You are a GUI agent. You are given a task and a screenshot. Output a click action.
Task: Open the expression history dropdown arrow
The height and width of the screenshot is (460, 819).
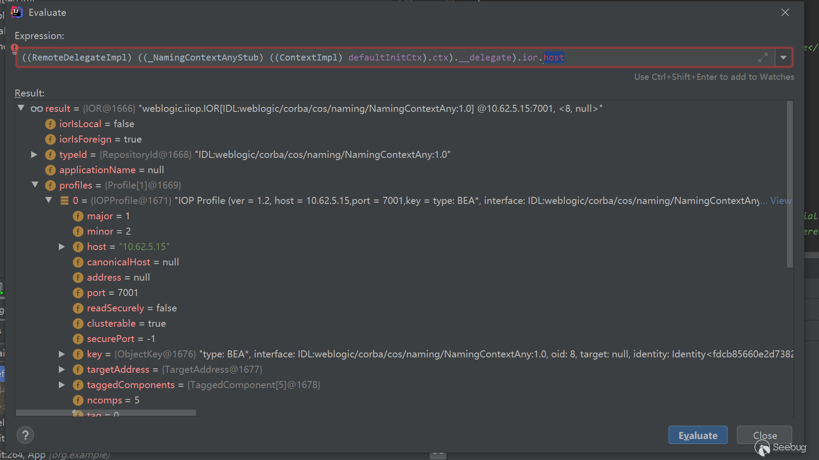(x=783, y=57)
